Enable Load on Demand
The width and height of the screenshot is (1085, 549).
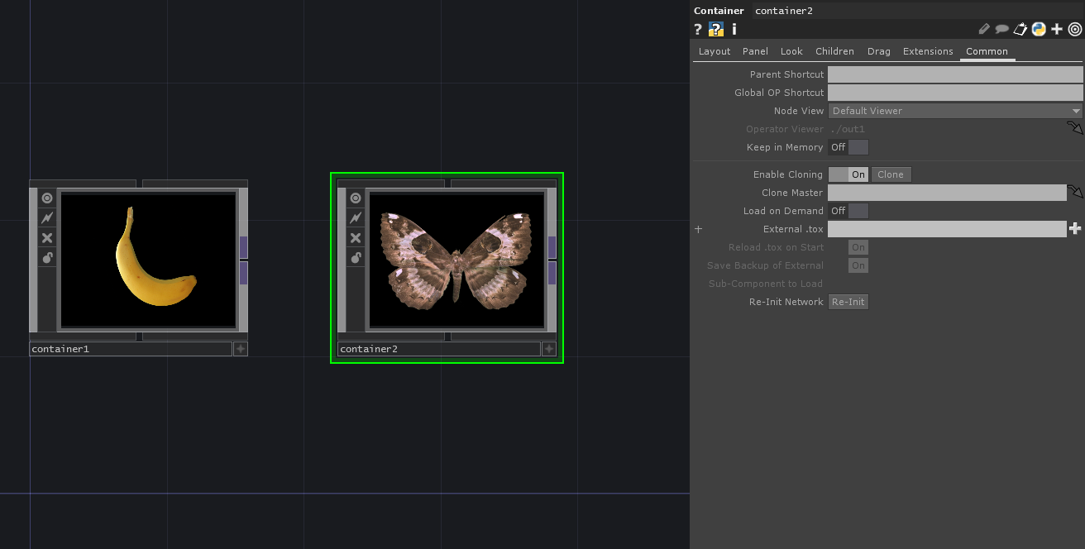[860, 211]
